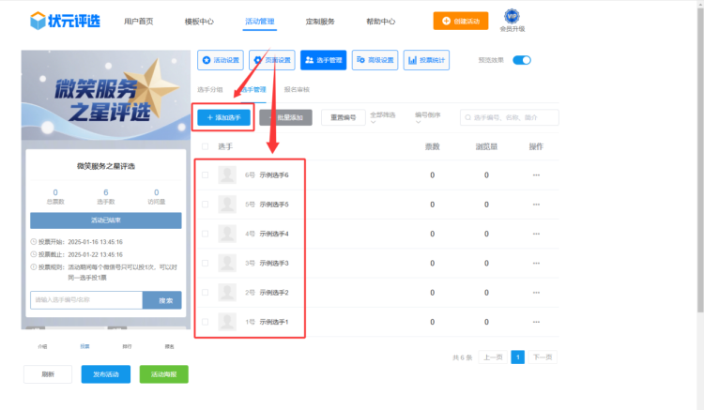Switch to the 报名审核 tab
The image size is (704, 410).
[296, 90]
